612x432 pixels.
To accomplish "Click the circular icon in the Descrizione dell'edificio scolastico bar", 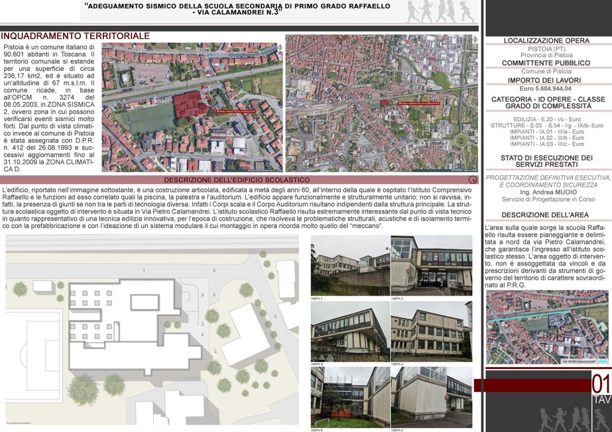I will tap(473, 180).
